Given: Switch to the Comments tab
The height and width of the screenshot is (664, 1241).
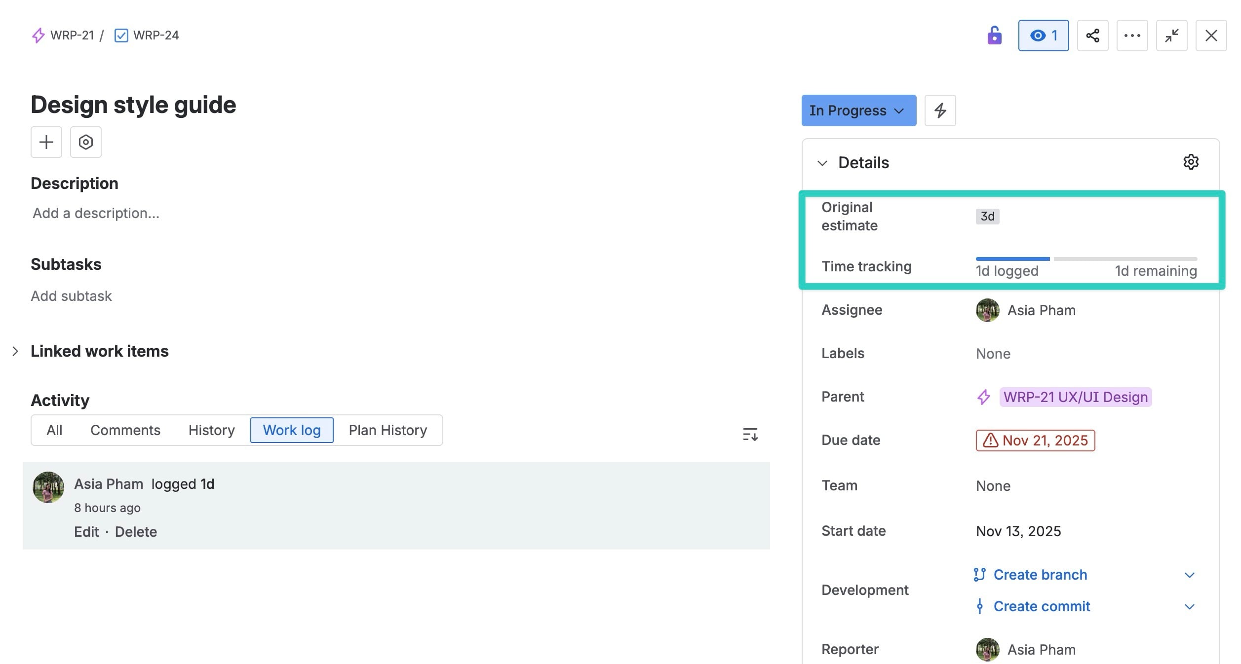Looking at the screenshot, I should coord(125,430).
